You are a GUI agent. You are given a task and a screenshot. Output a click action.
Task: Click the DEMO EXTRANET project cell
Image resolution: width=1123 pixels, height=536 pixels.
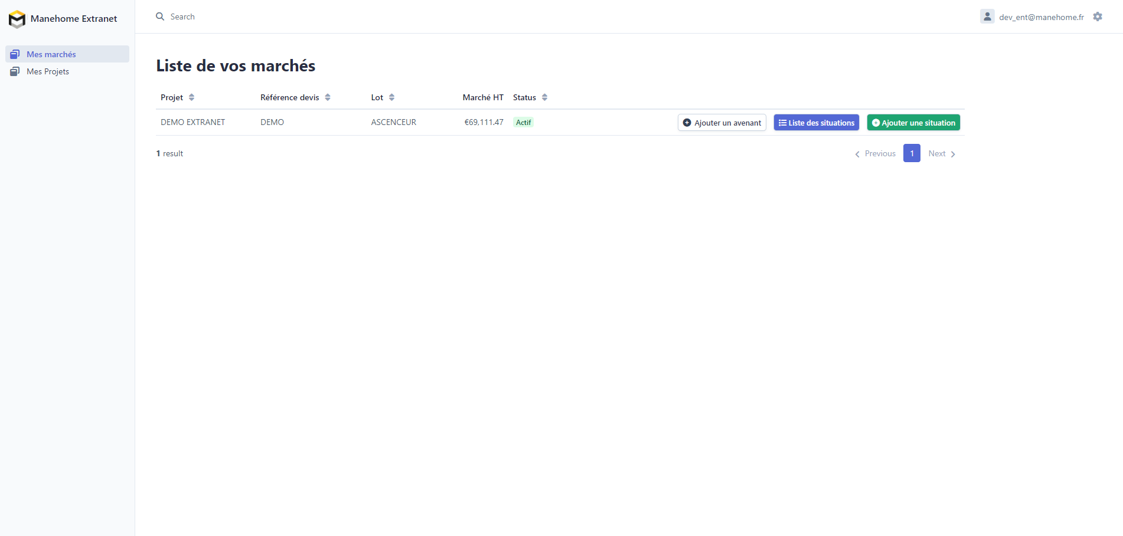pos(193,122)
